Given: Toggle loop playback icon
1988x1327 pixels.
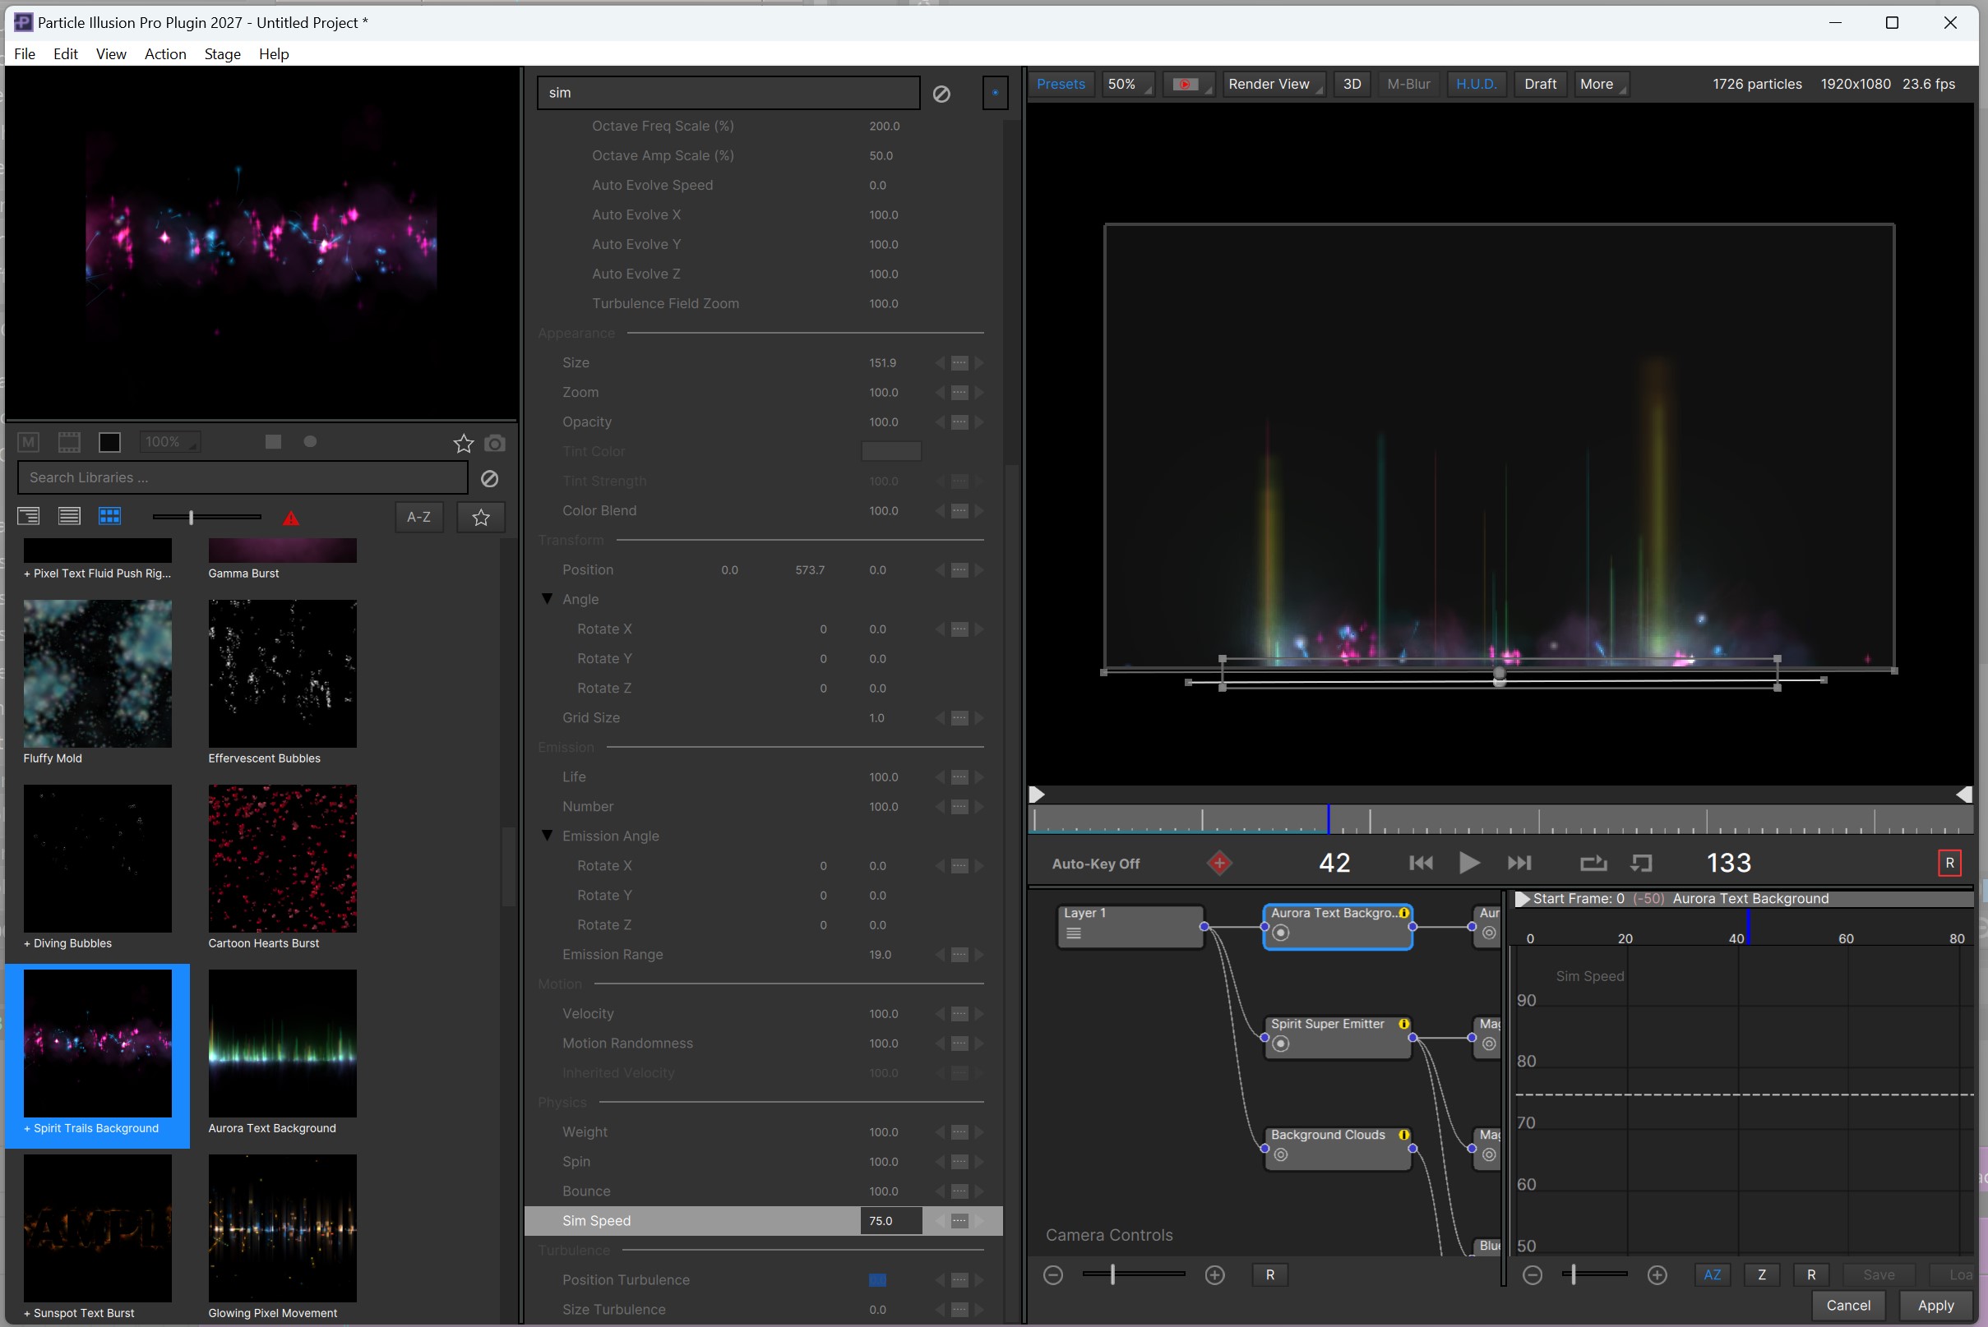Looking at the screenshot, I should (1593, 864).
